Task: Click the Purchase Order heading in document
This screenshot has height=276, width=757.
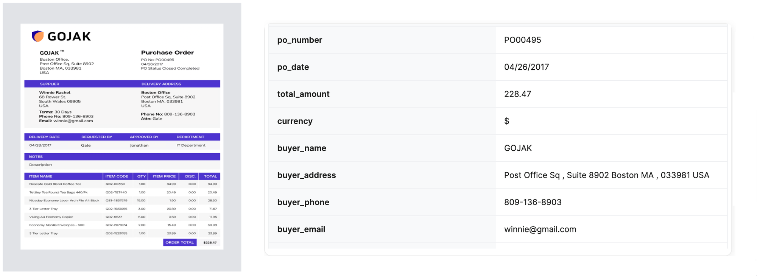Action: [167, 53]
